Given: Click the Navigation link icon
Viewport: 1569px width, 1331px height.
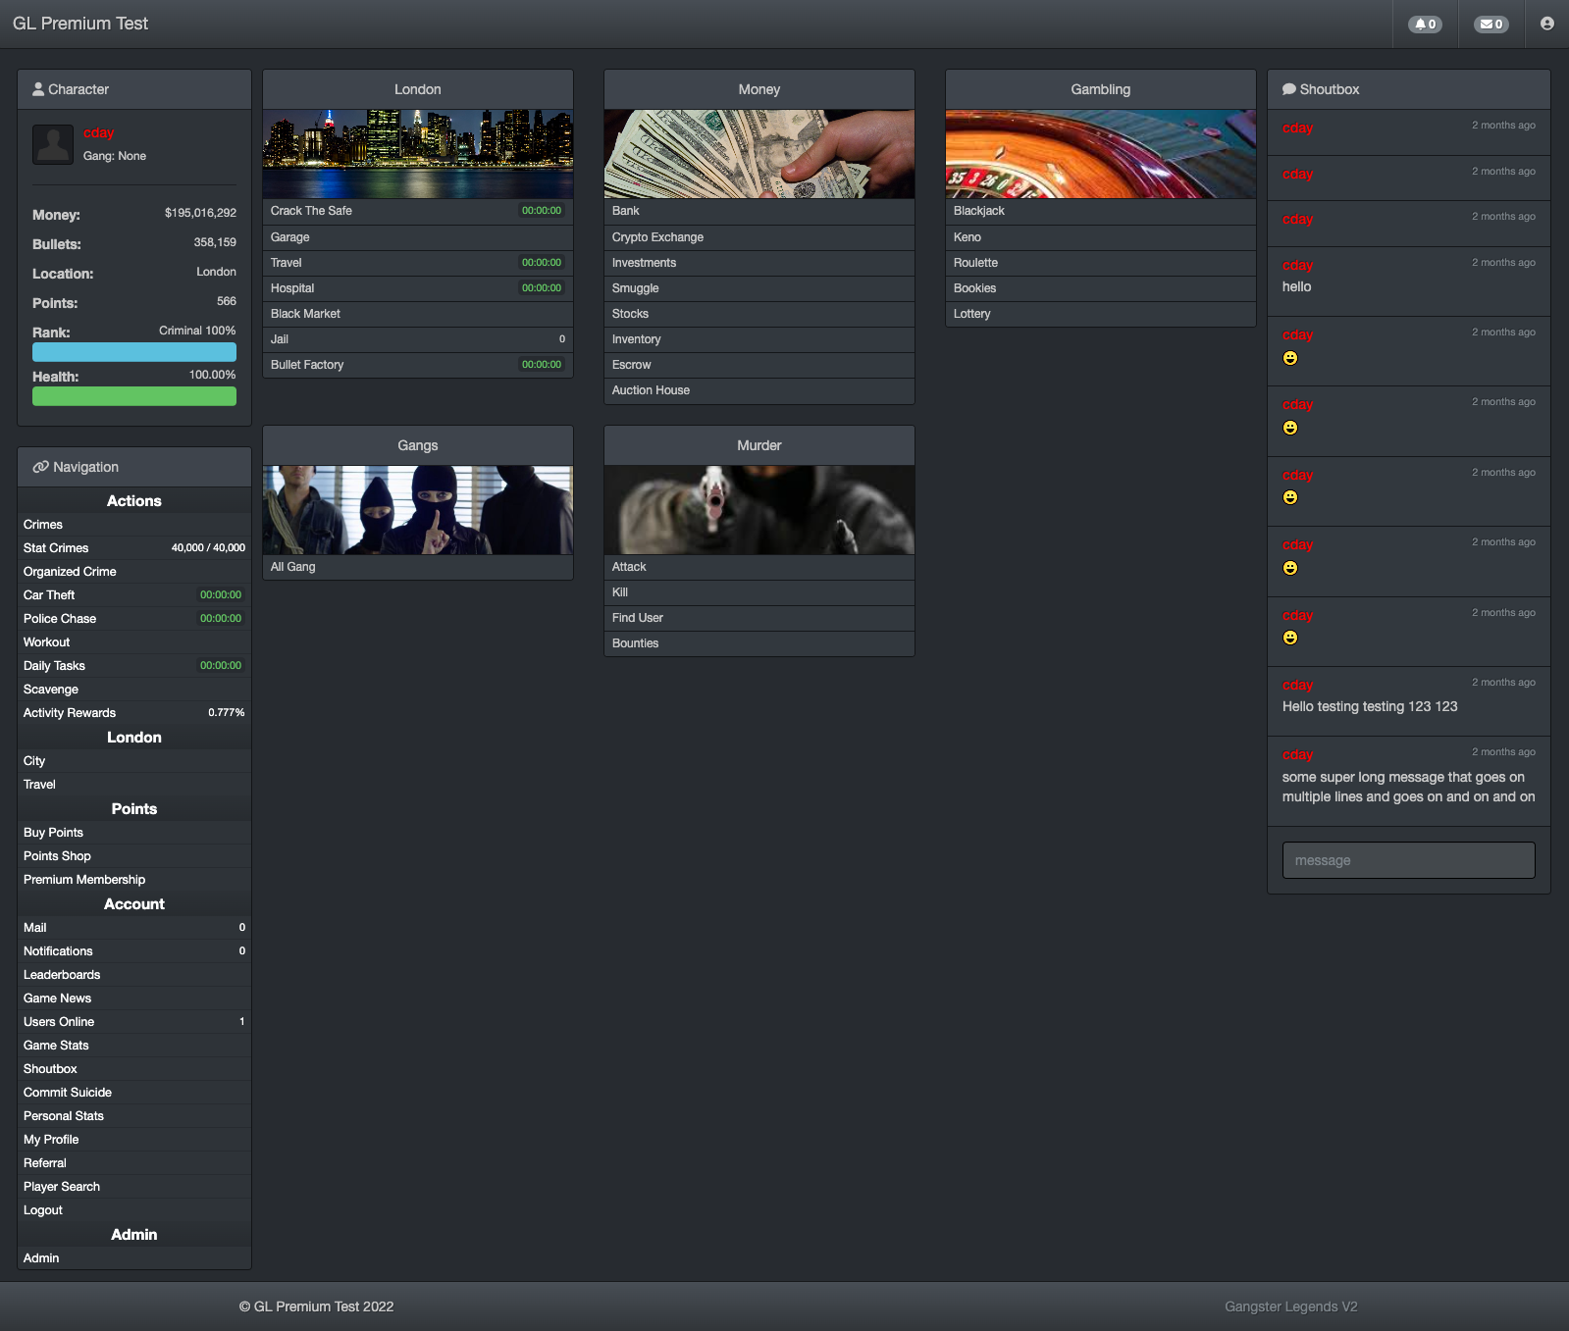Looking at the screenshot, I should coord(40,467).
